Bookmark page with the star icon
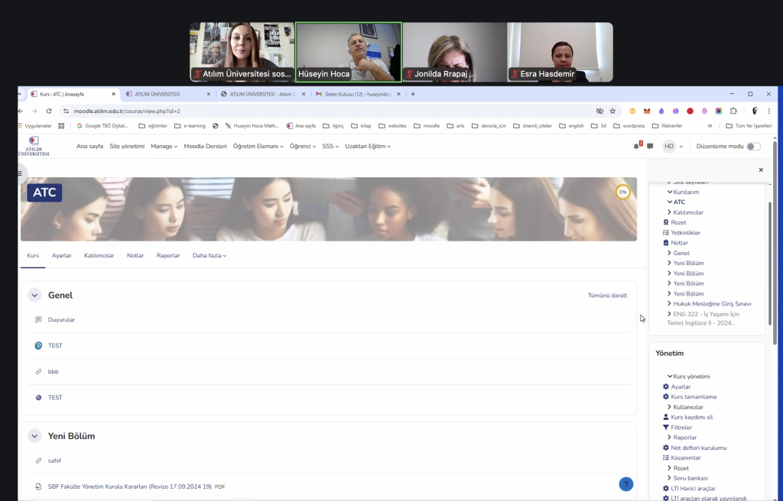Screen dimensions: 783x501 (x=612, y=111)
